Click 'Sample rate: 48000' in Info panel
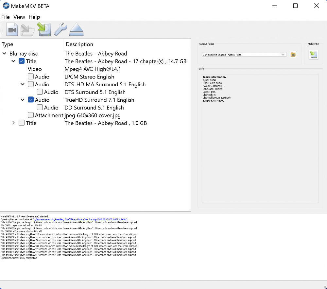Image resolution: width=327 pixels, height=289 pixels. [213, 101]
